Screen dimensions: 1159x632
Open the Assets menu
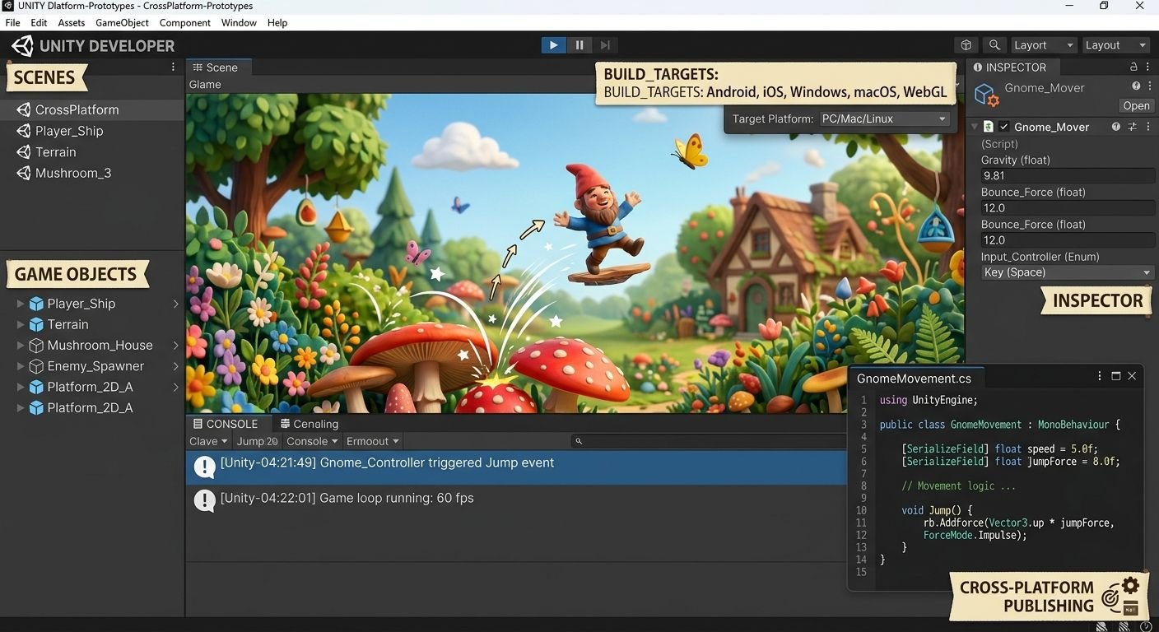(x=72, y=23)
